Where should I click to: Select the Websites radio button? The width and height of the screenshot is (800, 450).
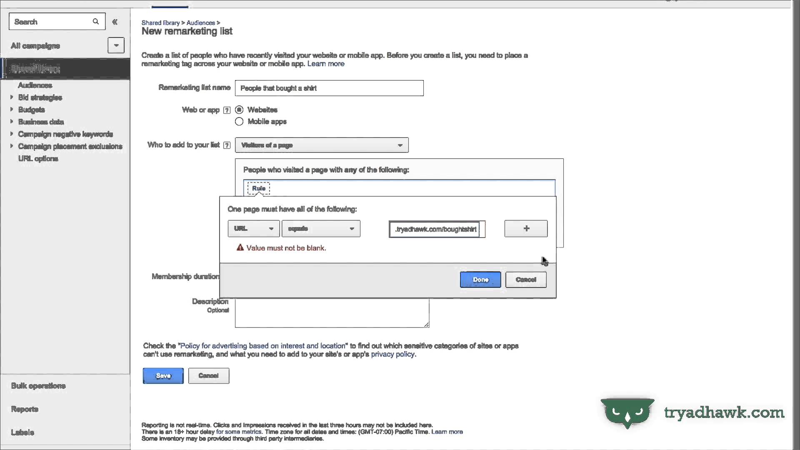pos(239,110)
